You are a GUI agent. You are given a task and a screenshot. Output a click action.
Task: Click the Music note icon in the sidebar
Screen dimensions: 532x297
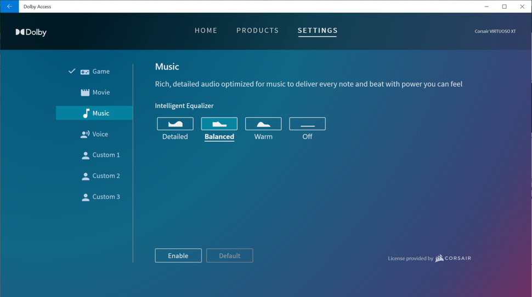click(x=86, y=113)
